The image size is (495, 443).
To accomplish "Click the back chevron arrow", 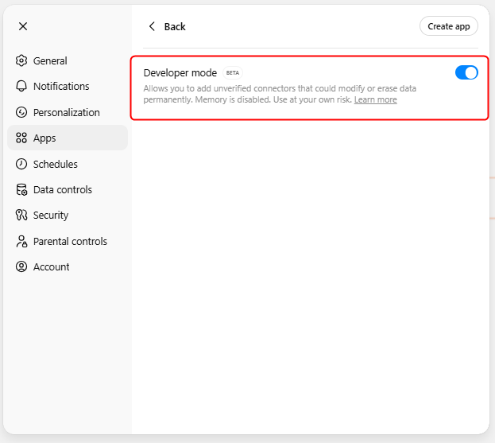I will (x=152, y=26).
